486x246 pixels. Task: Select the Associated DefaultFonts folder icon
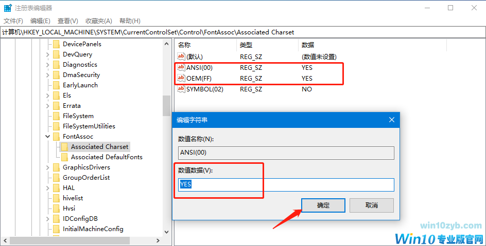(65, 157)
